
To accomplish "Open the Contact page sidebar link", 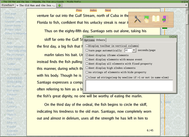I will (x=14, y=59).
